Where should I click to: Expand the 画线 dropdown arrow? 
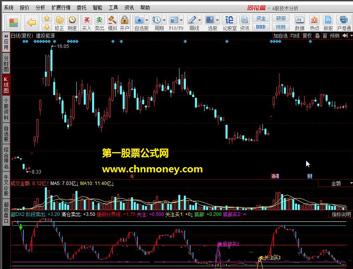(x=200, y=20)
